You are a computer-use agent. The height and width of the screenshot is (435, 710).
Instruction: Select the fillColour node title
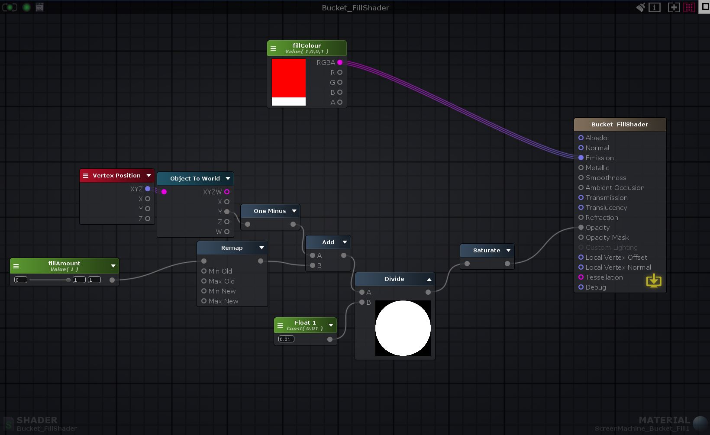point(307,45)
